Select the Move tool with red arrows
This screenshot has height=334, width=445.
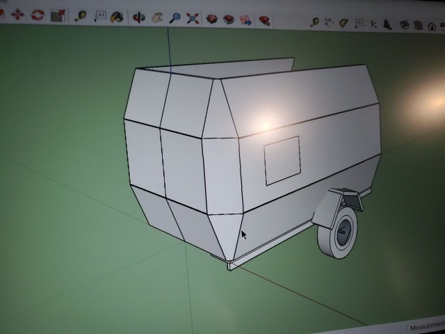click(x=17, y=14)
